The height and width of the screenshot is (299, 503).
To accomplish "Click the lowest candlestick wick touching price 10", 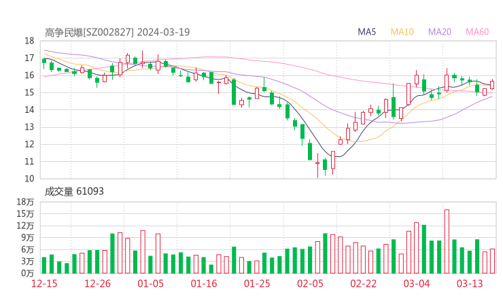I will [x=318, y=166].
